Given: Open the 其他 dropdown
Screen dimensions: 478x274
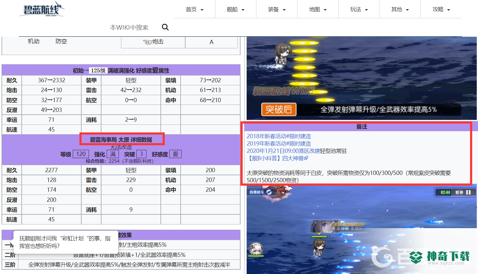Looking at the screenshot, I should point(400,9).
